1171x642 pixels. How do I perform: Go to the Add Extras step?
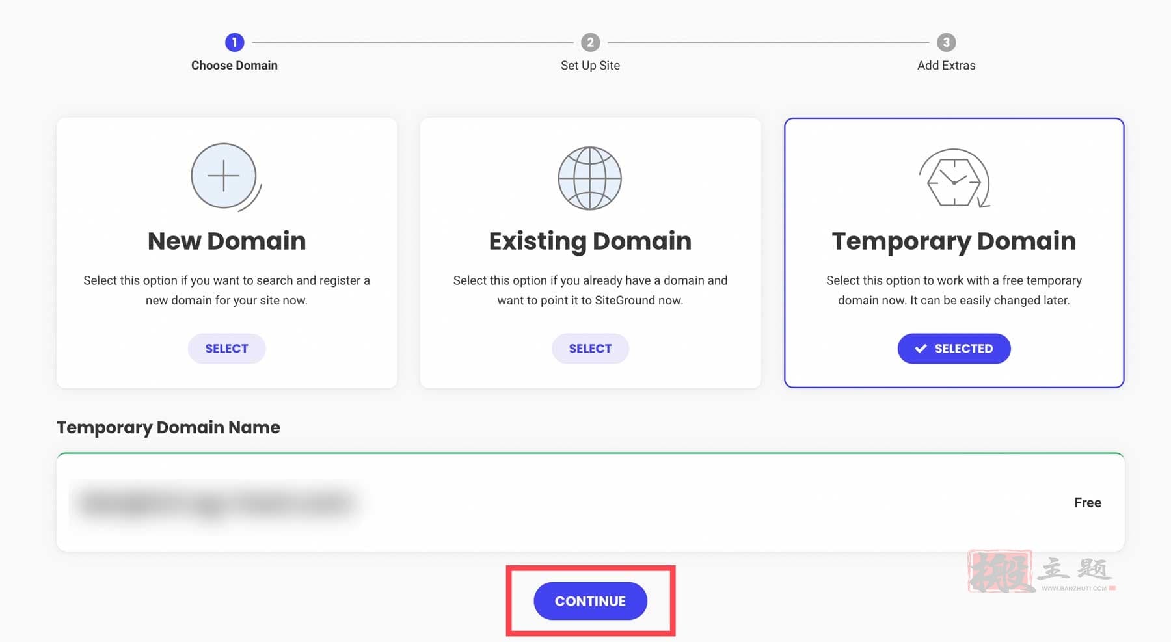tap(946, 65)
